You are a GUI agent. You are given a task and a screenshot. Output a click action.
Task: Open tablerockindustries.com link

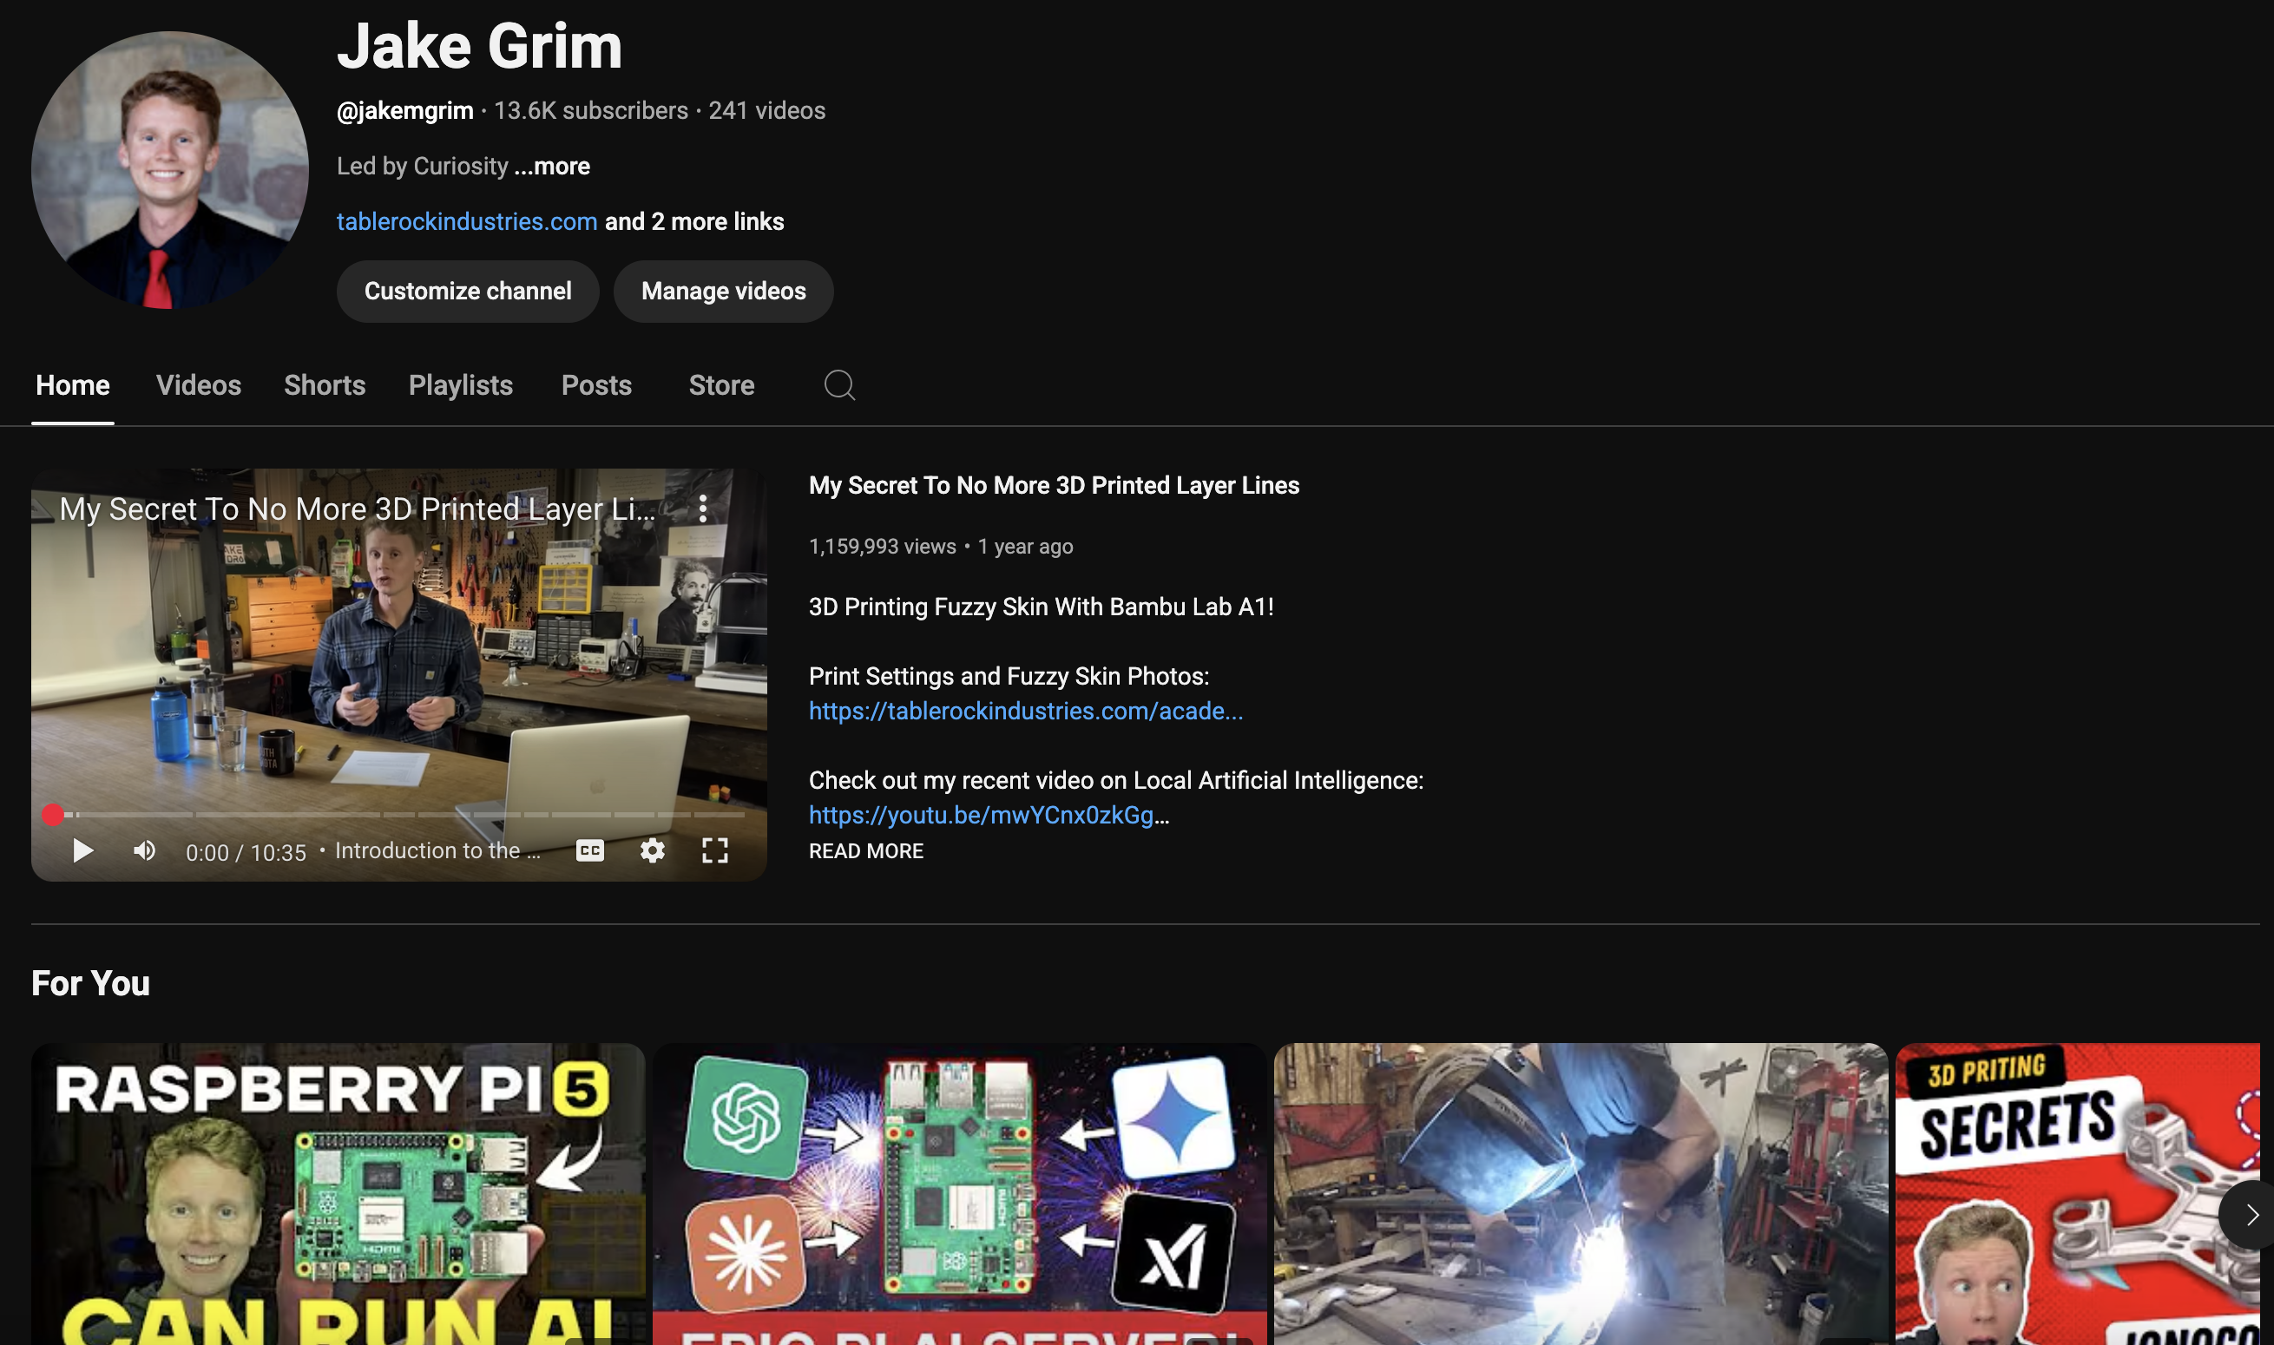pos(467,221)
